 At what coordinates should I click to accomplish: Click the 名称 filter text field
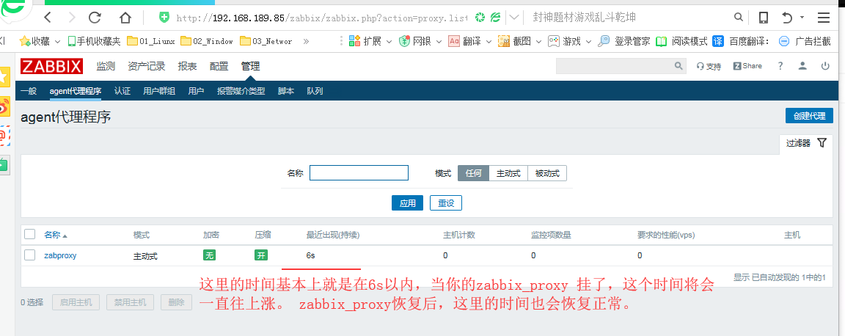click(x=359, y=172)
